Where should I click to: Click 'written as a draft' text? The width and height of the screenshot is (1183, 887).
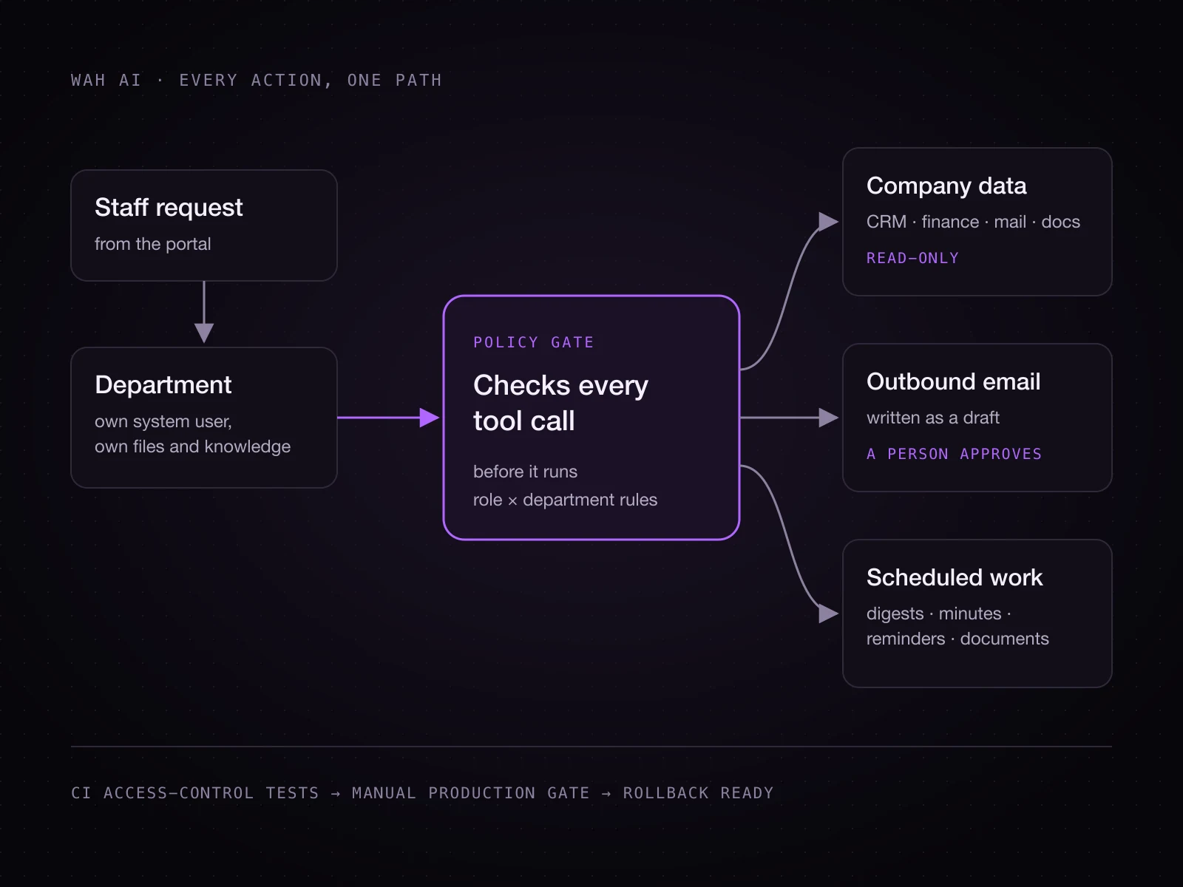933,418
